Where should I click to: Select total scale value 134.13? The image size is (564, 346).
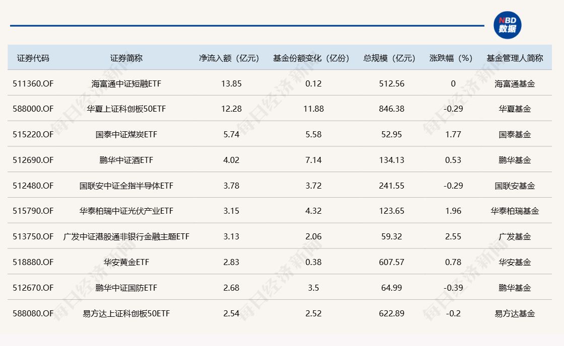(391, 160)
